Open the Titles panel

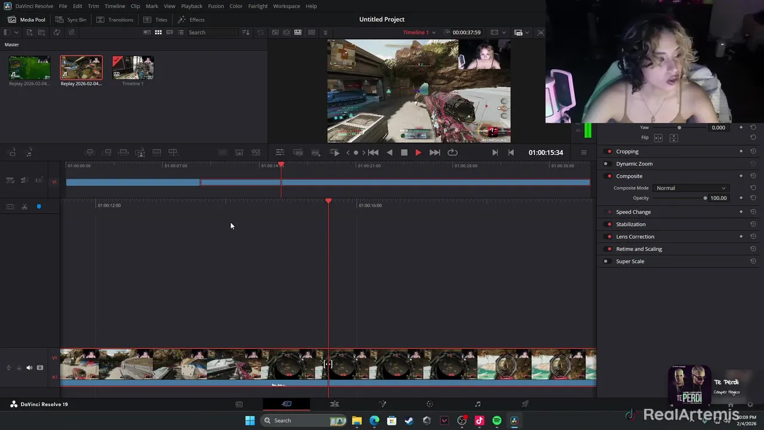click(155, 20)
